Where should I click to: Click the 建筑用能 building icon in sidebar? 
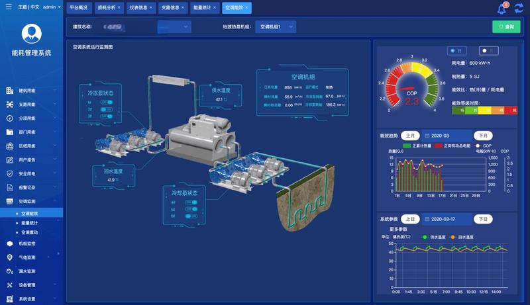click(x=10, y=91)
